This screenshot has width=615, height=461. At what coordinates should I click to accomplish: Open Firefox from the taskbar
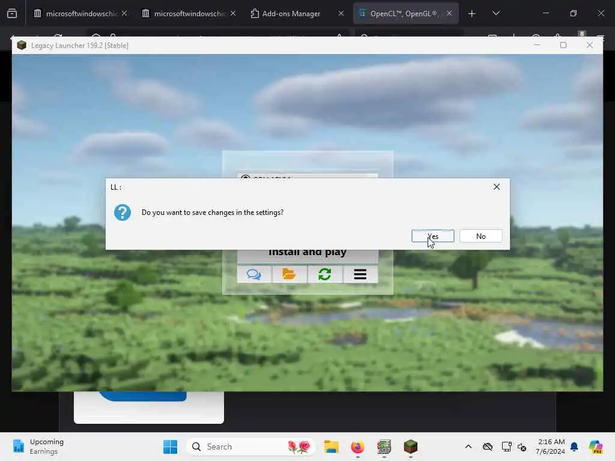pyautogui.click(x=358, y=447)
